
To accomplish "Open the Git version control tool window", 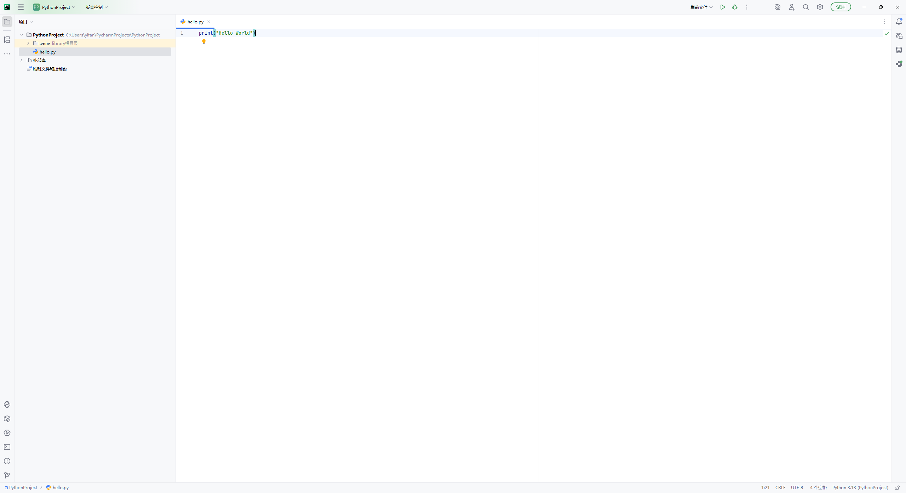I will click(x=7, y=475).
